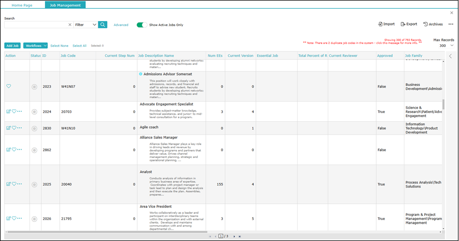Click the blue info dot beside Admissions Advisor Somerset
459x241 pixels.
[x=140, y=74]
